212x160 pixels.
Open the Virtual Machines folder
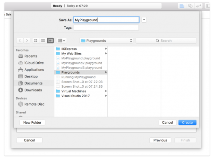81,91
